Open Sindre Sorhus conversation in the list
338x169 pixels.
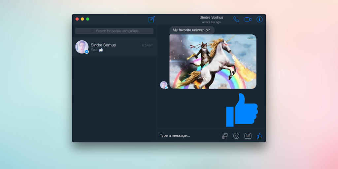114,47
